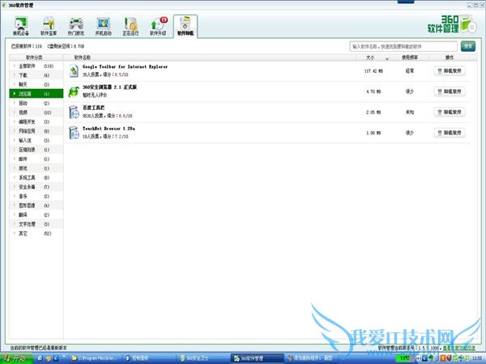Open the 热门游戏 gamepad icon

76,26
